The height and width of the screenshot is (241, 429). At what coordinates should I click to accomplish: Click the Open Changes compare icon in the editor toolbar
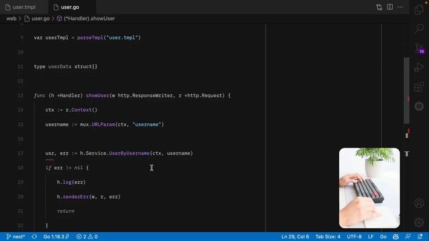point(379,7)
